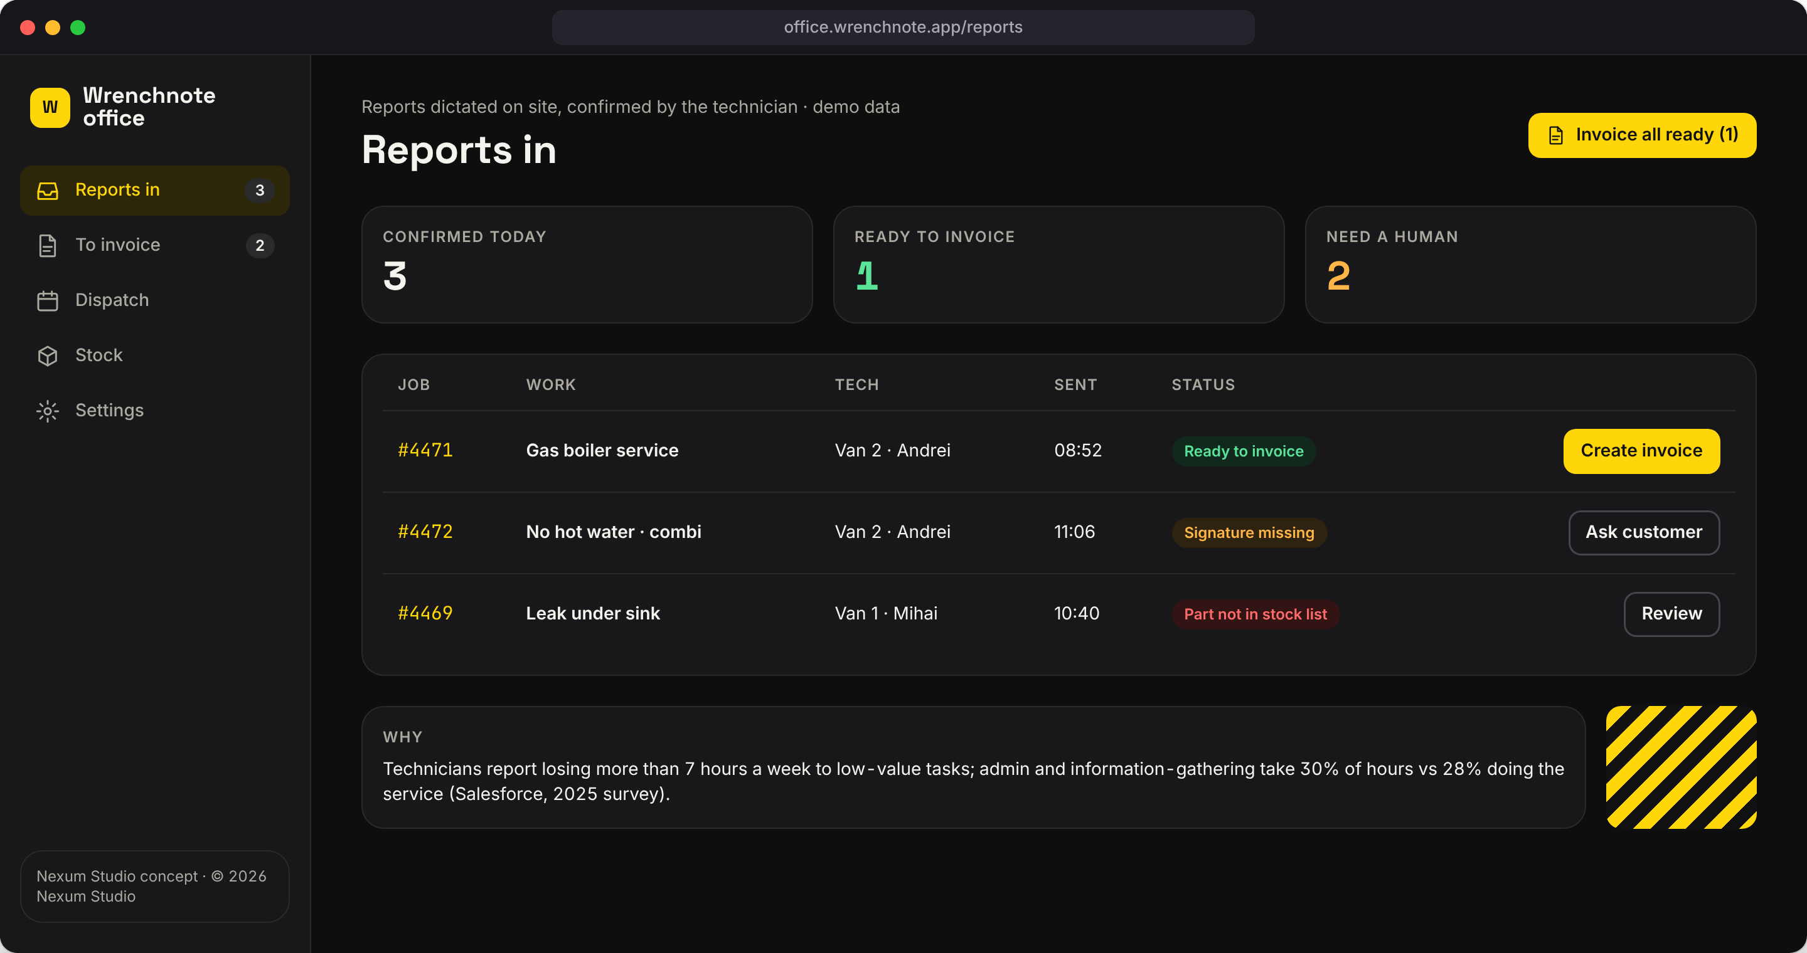
Task: Click the Signature missing status tag
Action: click(1249, 532)
